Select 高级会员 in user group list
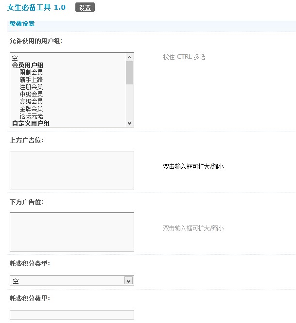 pos(31,101)
